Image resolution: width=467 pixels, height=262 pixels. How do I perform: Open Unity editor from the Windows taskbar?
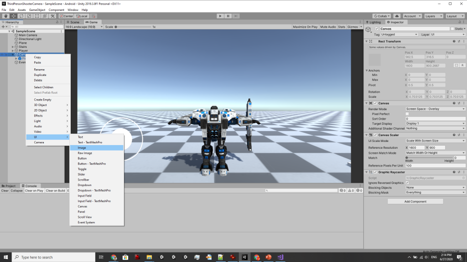click(244, 257)
